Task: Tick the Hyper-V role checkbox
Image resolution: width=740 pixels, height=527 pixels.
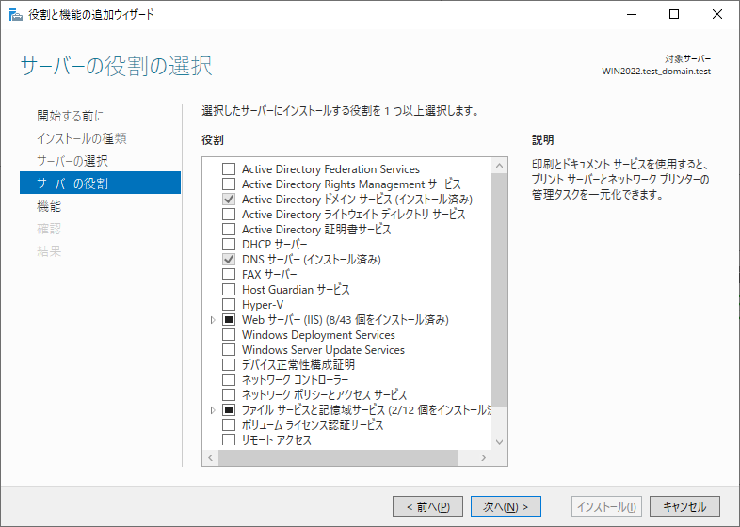Action: point(229,305)
